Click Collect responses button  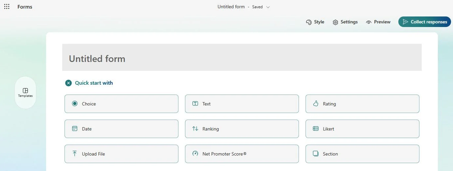click(x=424, y=22)
